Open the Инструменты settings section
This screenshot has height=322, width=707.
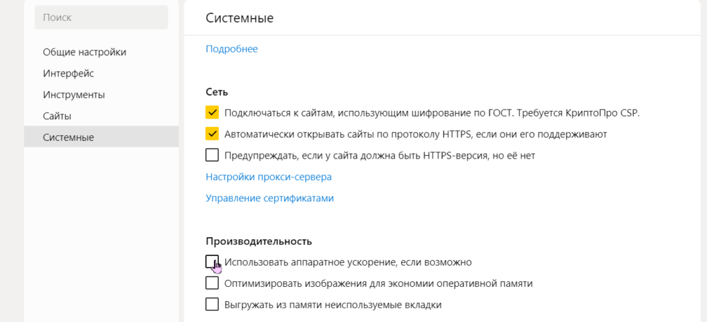(x=74, y=94)
